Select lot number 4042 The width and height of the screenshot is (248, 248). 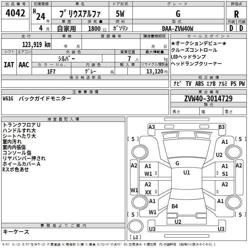click(x=15, y=13)
